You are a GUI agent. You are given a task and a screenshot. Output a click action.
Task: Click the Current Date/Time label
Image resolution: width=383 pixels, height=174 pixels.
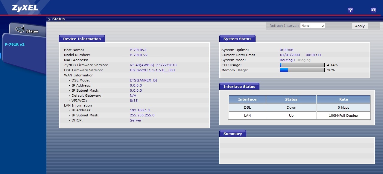tap(238, 55)
